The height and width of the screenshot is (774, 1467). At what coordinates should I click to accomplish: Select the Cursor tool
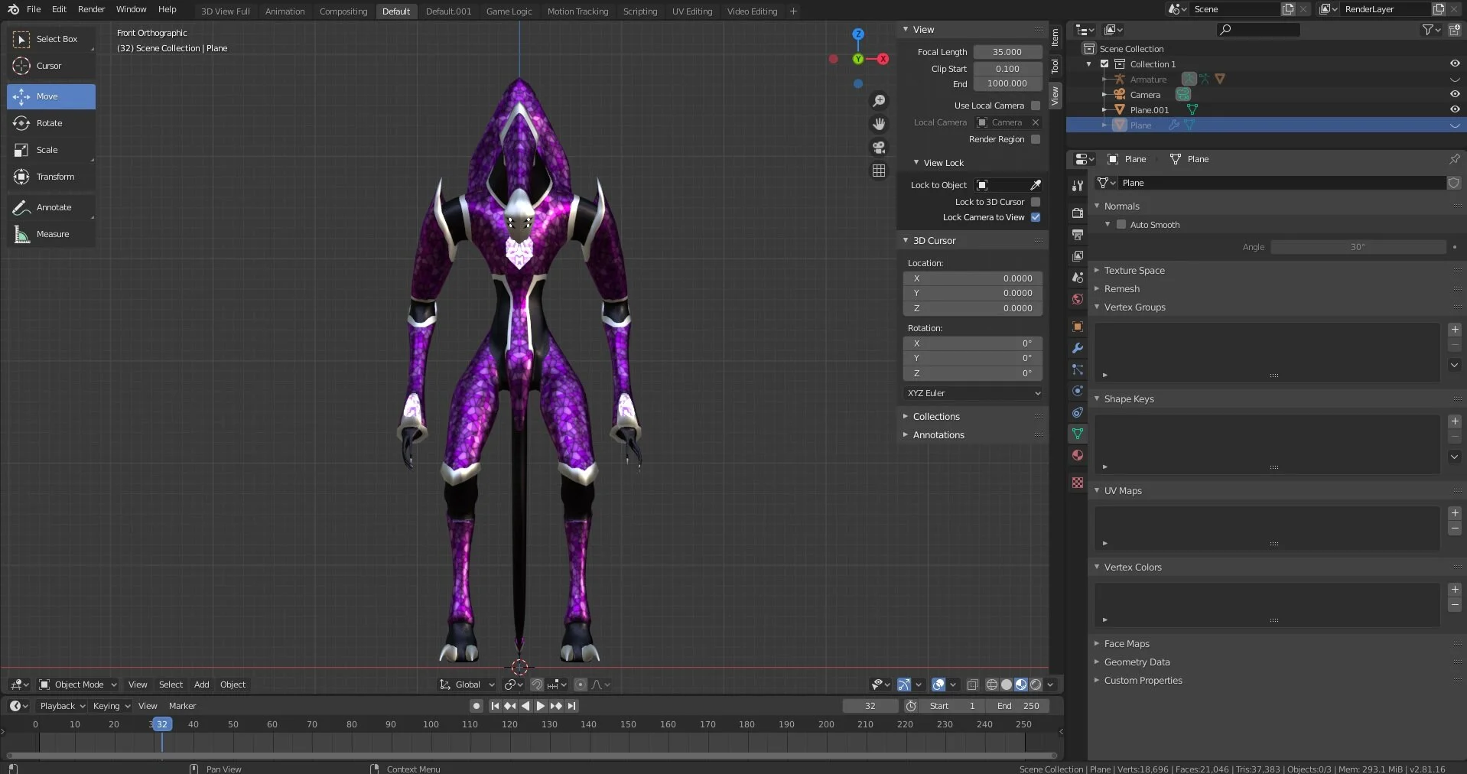click(50, 66)
